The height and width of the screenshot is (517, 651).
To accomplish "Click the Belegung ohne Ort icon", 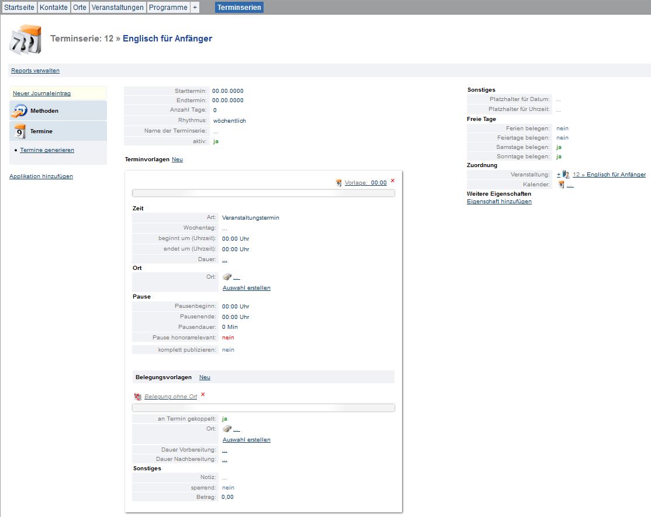I will click(x=138, y=397).
